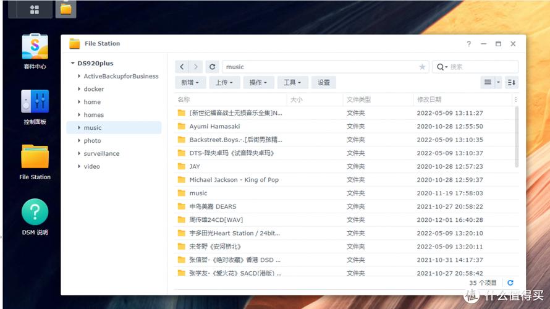Viewport: 550px width, 309px height.
Task: Select the 张信哲 DSD folder row
Action: click(x=347, y=260)
